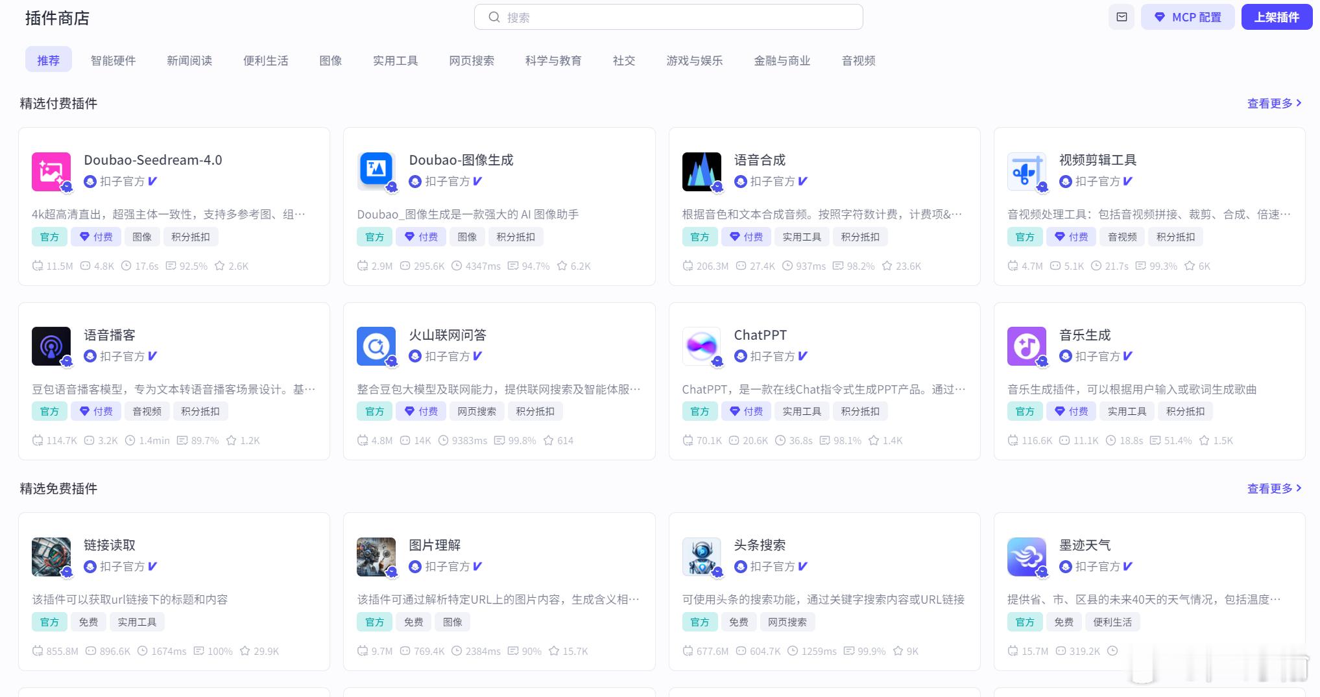1320x697 pixels.
Task: Open the 网页搜索 tab
Action: pos(472,60)
